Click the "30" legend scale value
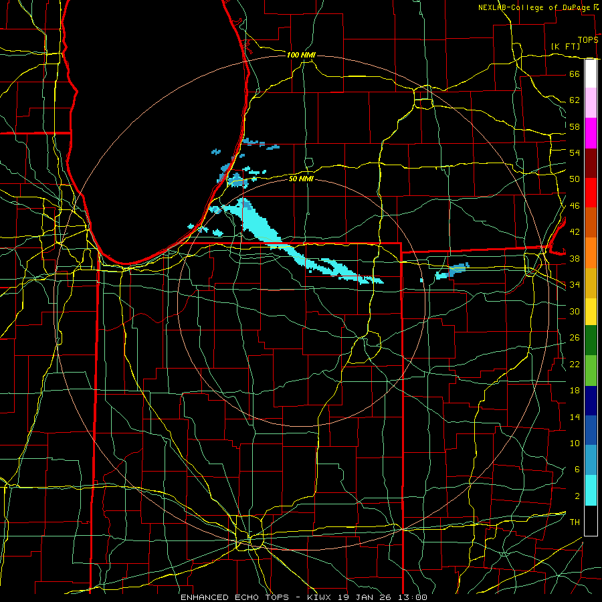The image size is (602, 602). click(x=575, y=311)
